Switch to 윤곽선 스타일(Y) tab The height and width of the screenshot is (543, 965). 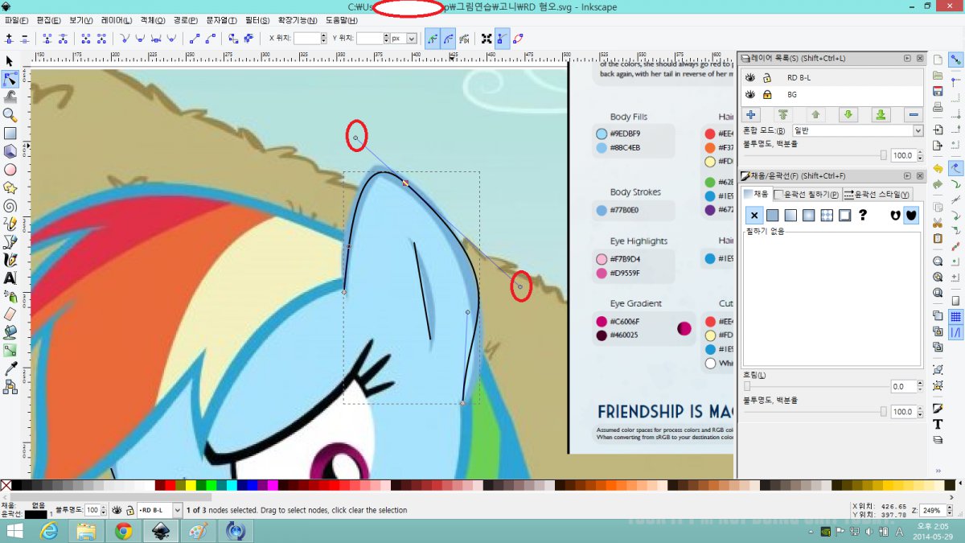877,195
